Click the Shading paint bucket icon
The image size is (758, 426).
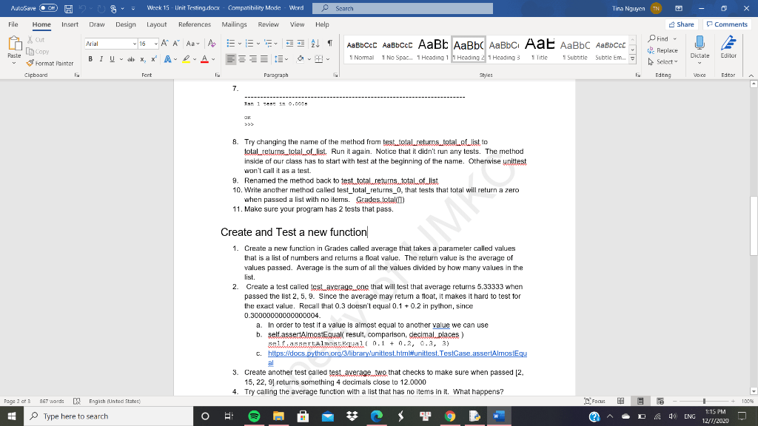[x=301, y=59]
